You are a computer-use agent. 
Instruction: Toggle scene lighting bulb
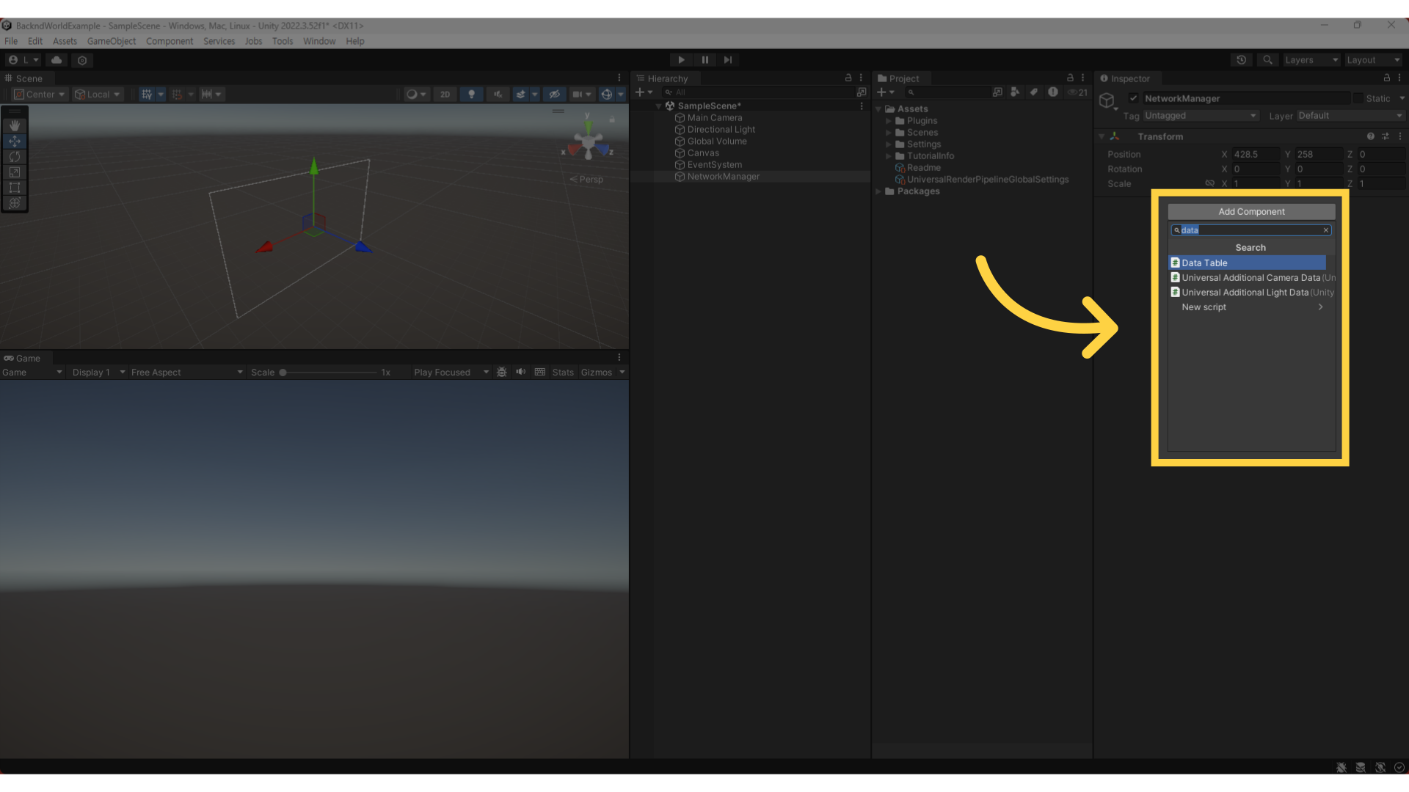pos(471,94)
